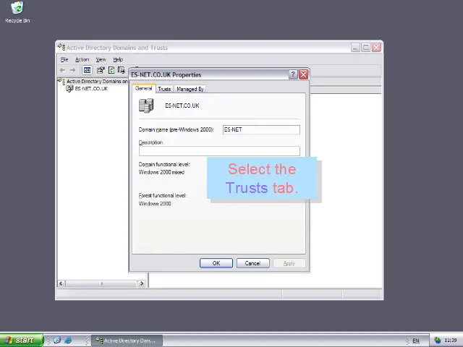Viewport: 463px width, 347px height.
Task: Click the 'Windows 2000 mixed' functional level text
Action: pyautogui.click(x=161, y=172)
